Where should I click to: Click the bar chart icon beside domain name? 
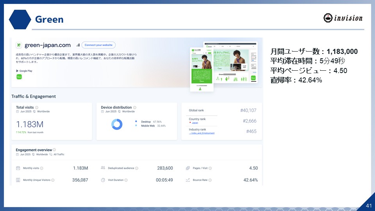tap(78, 45)
